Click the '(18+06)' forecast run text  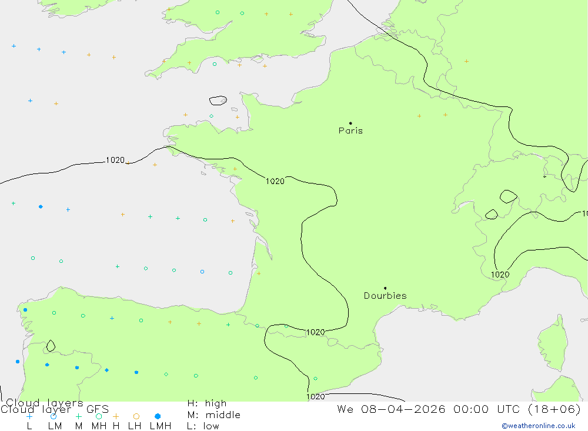coord(554,409)
